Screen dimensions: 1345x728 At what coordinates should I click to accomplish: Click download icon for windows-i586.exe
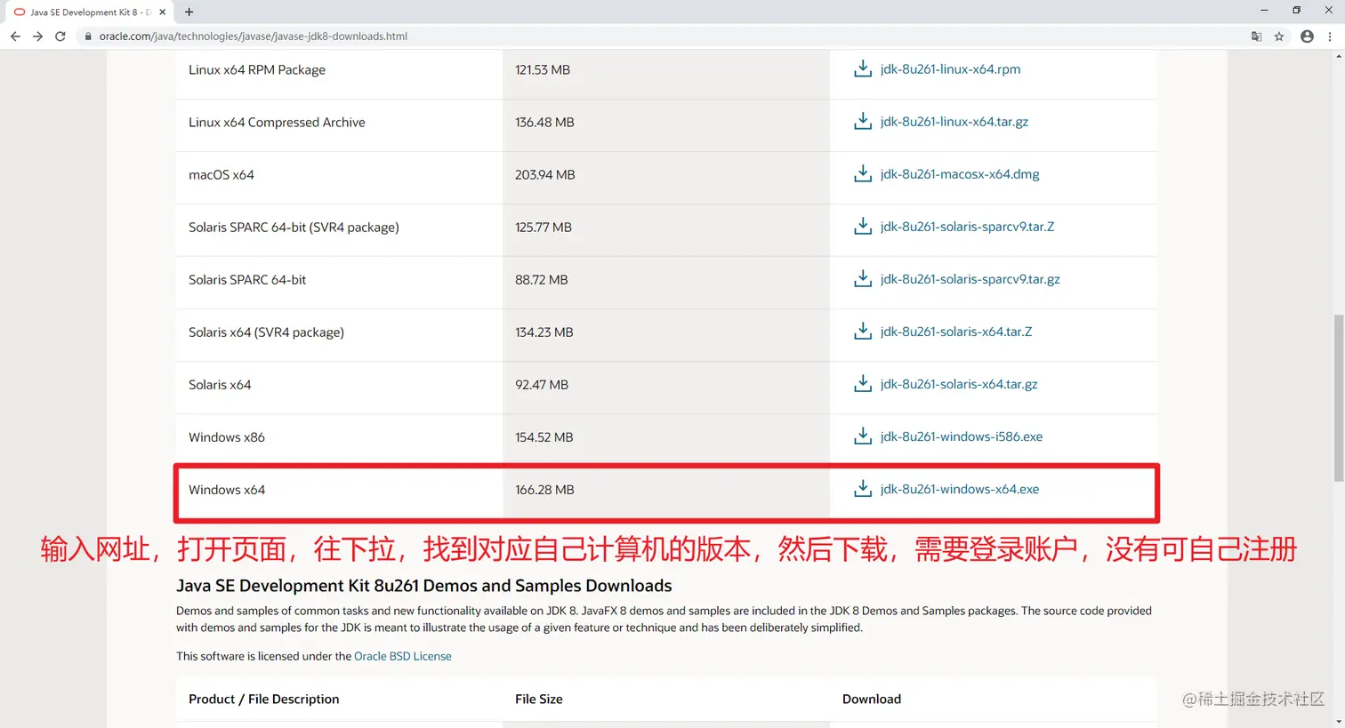point(862,436)
